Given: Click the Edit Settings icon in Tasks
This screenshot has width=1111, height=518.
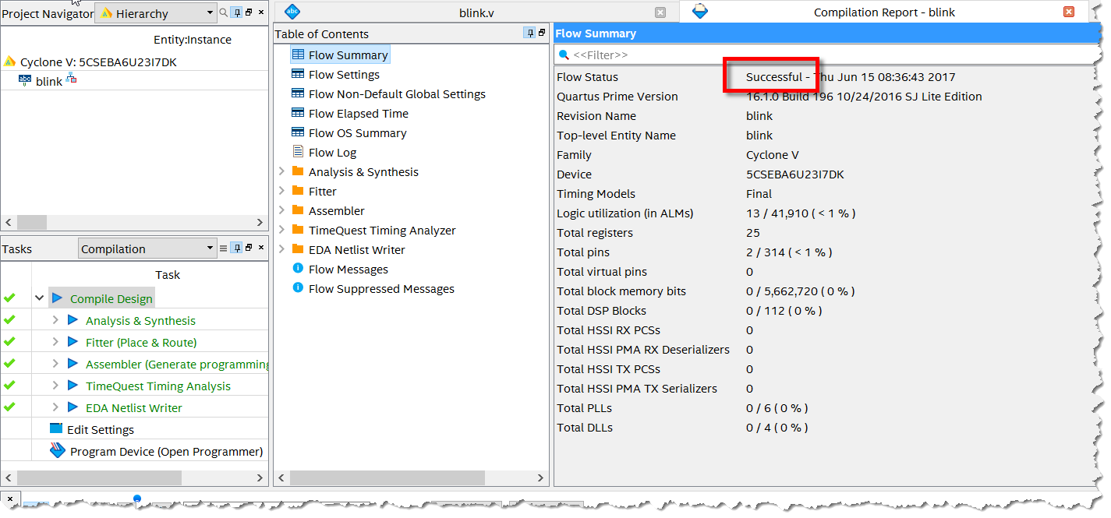Looking at the screenshot, I should 56,428.
